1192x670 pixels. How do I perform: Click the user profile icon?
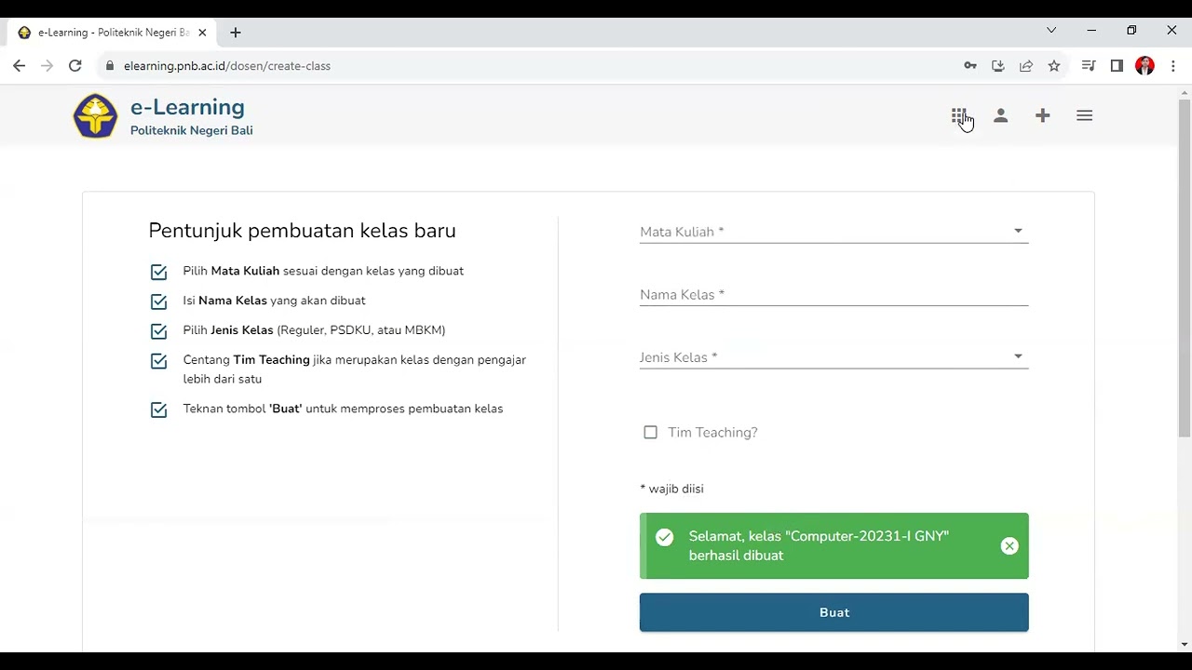pos(1000,115)
